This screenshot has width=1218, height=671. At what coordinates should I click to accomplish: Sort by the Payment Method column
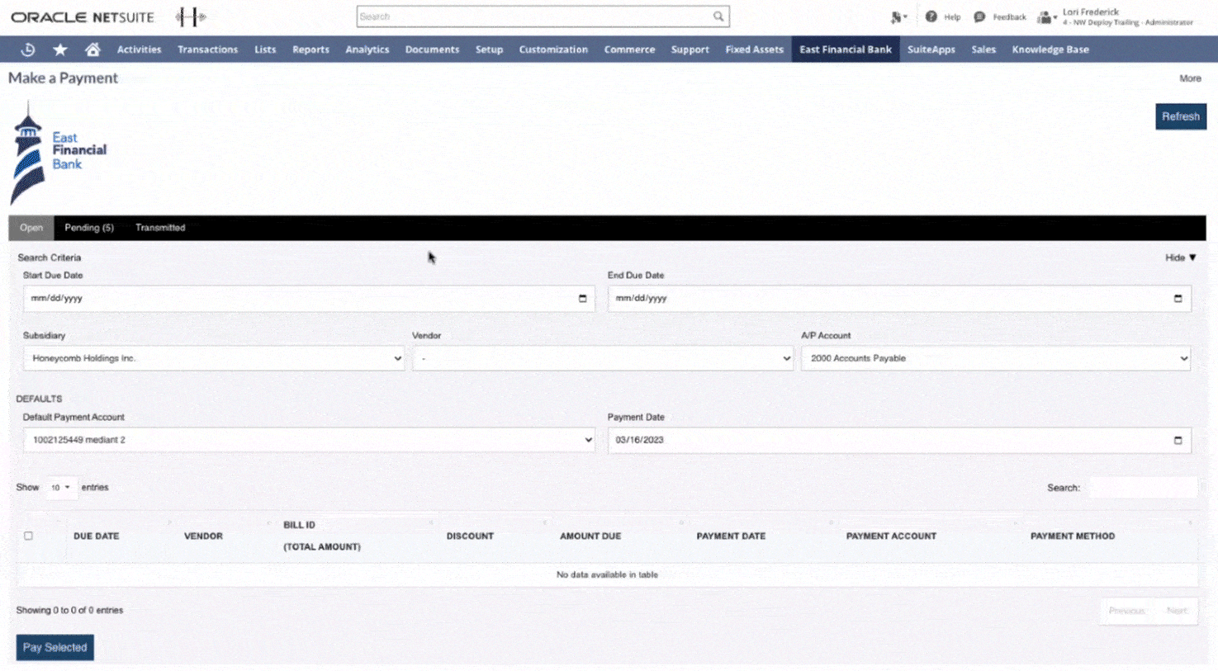click(1073, 536)
